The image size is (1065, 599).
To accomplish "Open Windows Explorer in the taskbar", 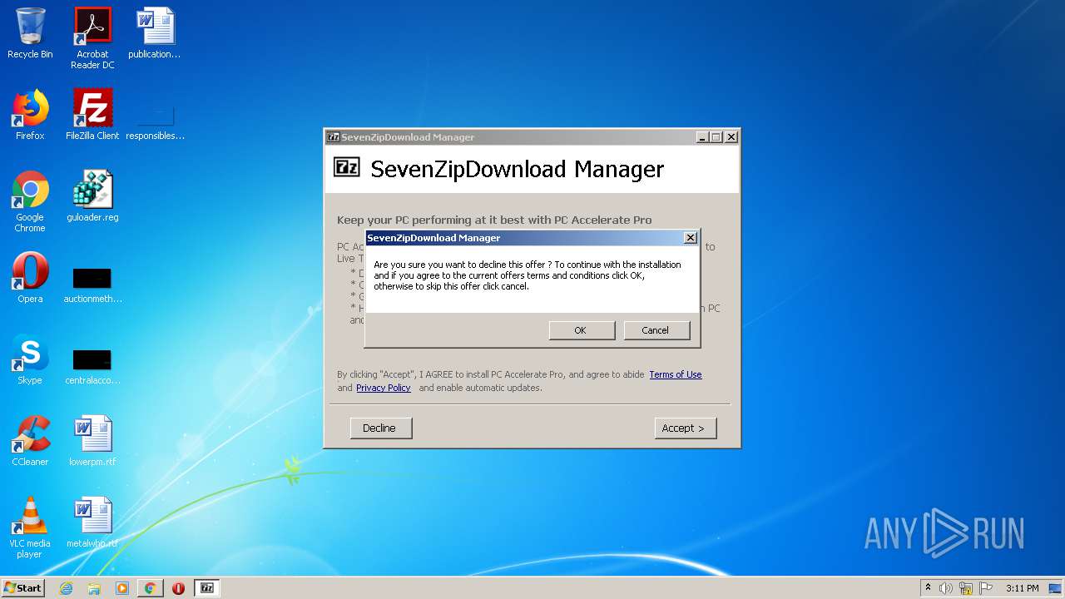I will 94,588.
